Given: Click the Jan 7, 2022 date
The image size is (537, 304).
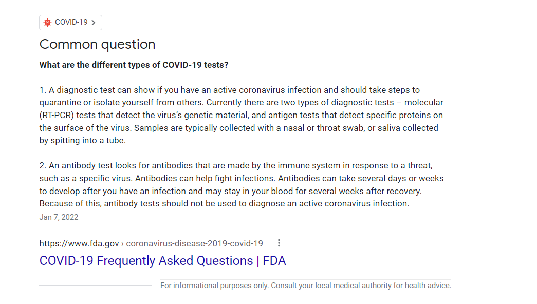Looking at the screenshot, I should click(59, 217).
